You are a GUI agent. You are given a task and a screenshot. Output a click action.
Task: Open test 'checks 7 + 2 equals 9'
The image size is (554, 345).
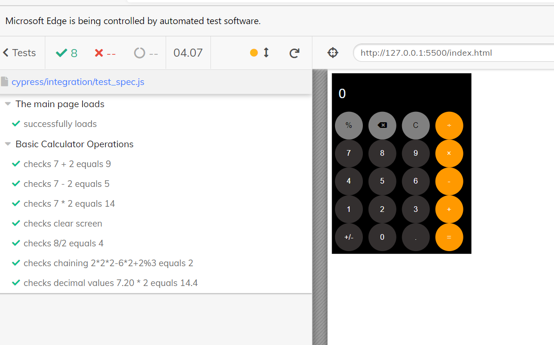[67, 164]
